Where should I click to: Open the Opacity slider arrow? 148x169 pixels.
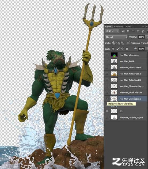point(147,37)
